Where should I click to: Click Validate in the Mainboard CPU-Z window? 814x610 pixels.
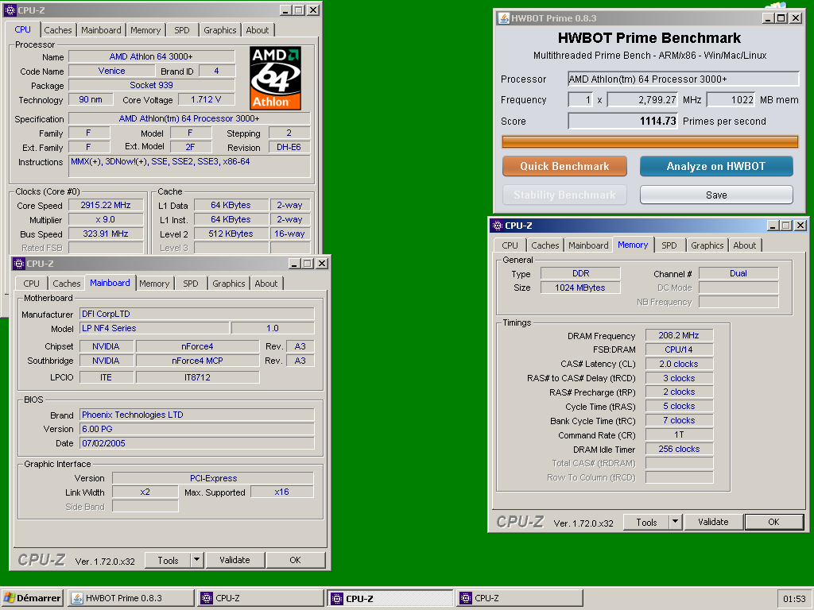(235, 560)
